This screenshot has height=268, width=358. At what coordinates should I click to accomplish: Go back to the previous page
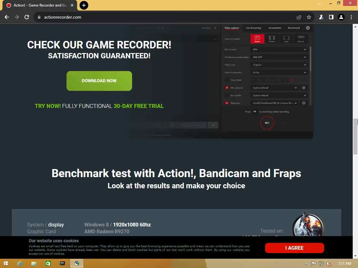(x=7, y=17)
